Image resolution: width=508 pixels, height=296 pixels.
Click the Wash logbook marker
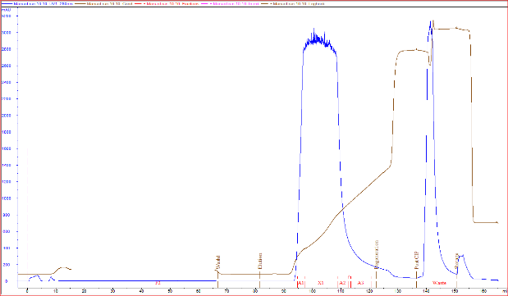tap(218, 262)
